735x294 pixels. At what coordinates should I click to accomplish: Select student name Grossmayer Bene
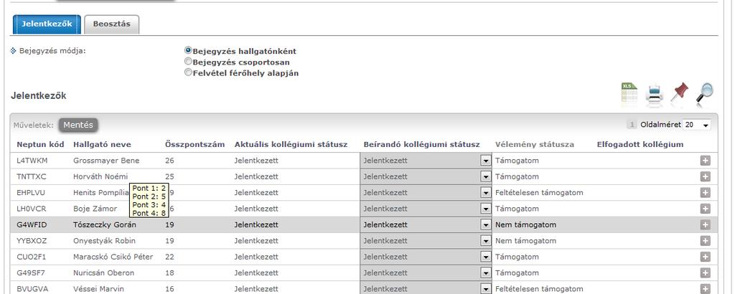pos(106,161)
